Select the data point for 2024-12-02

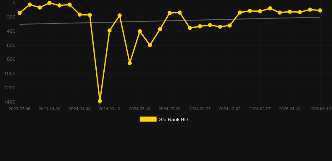(x=230, y=25)
